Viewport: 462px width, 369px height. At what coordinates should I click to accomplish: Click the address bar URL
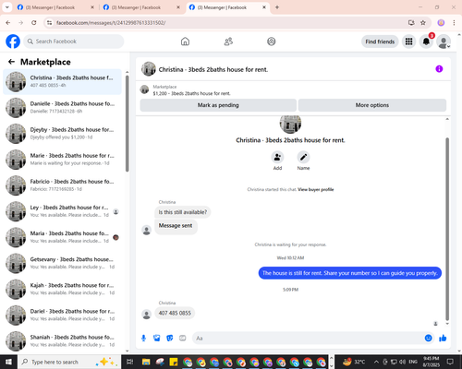pyautogui.click(x=111, y=23)
